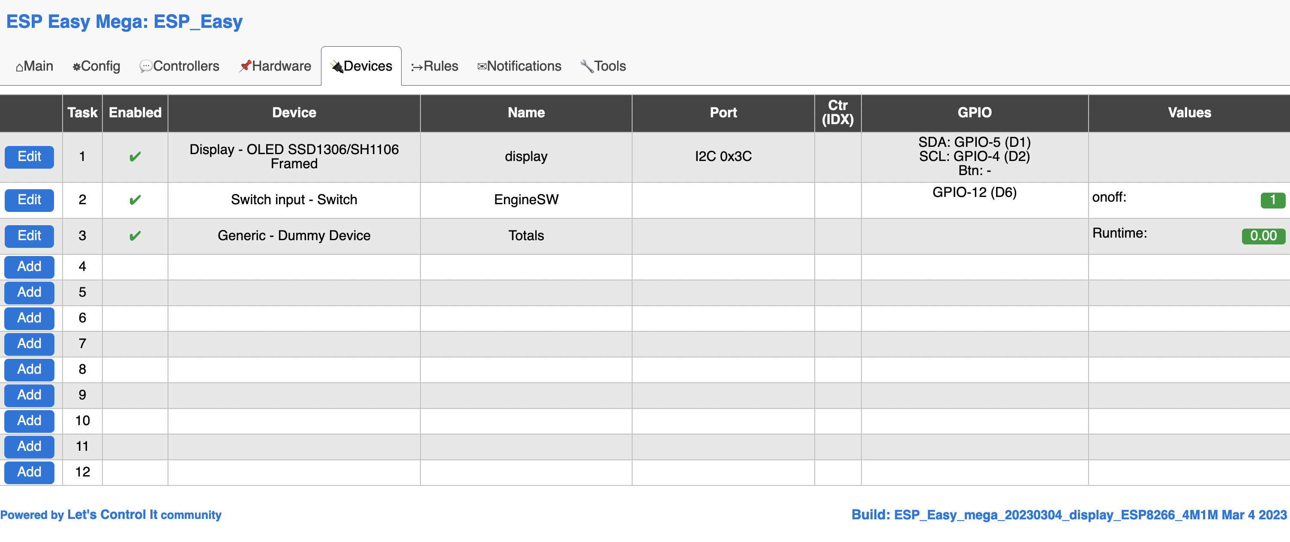Open the Config tab
The image size is (1290, 542).
(96, 66)
